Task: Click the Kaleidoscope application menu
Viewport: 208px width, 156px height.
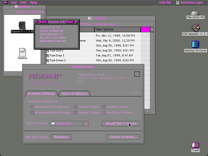Action: point(189,2)
